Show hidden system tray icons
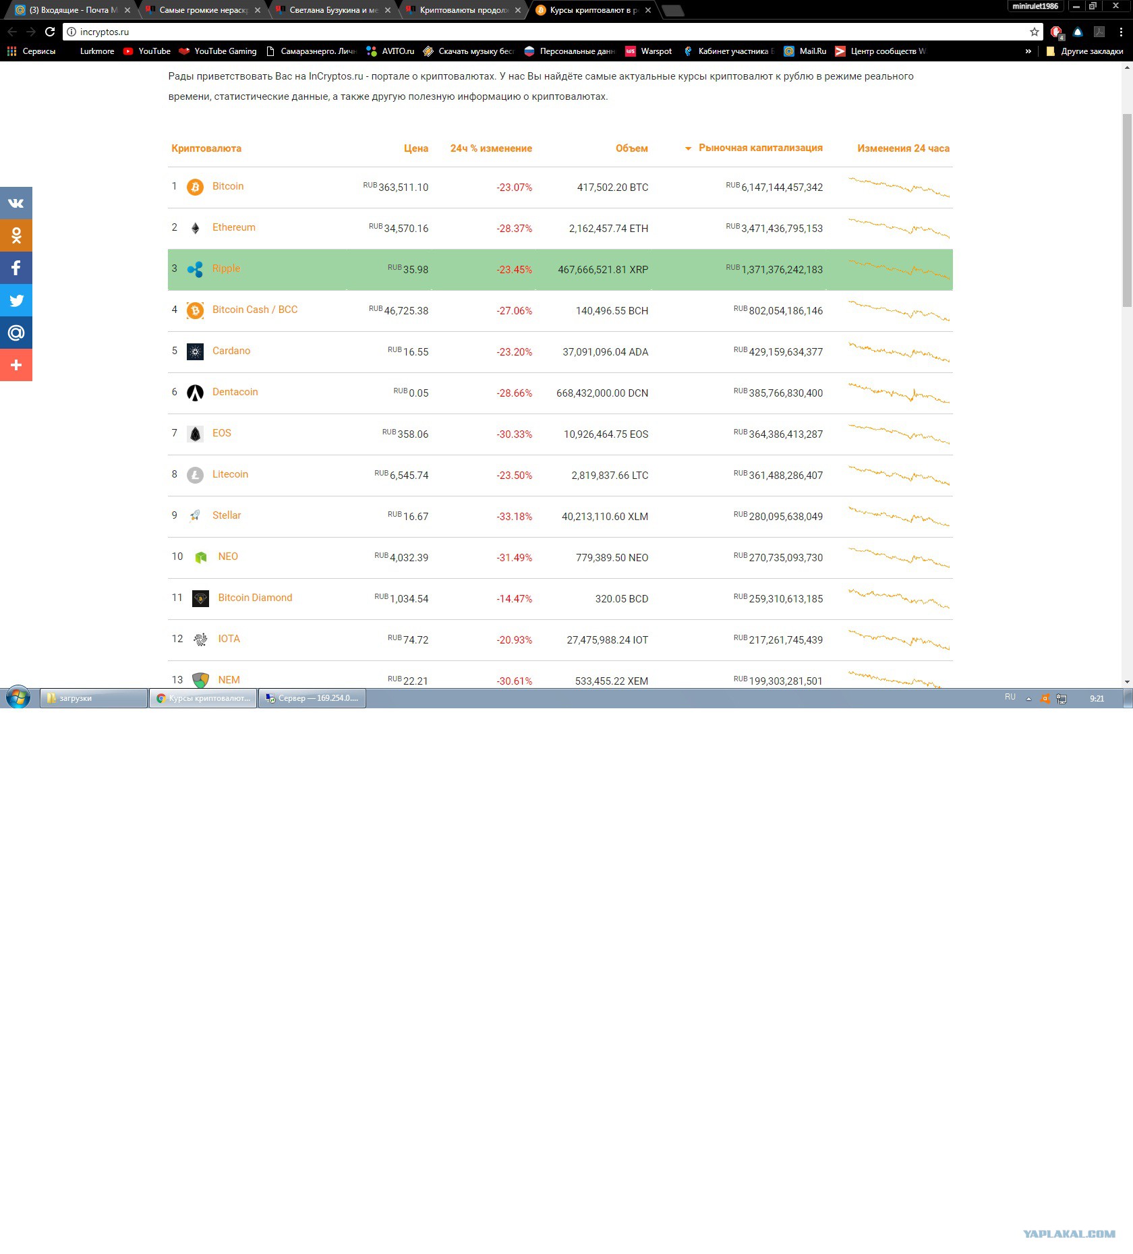Image resolution: width=1133 pixels, height=1254 pixels. click(x=1028, y=698)
